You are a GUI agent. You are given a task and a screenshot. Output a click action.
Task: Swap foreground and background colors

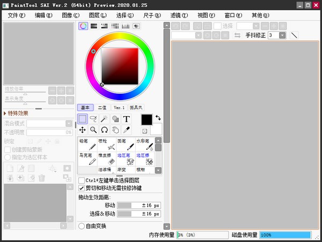158,117
